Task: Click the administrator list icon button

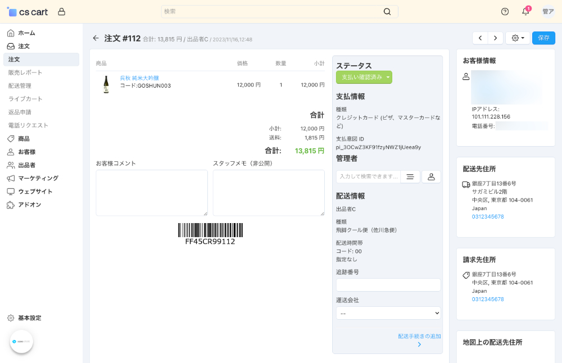Action: (x=410, y=177)
